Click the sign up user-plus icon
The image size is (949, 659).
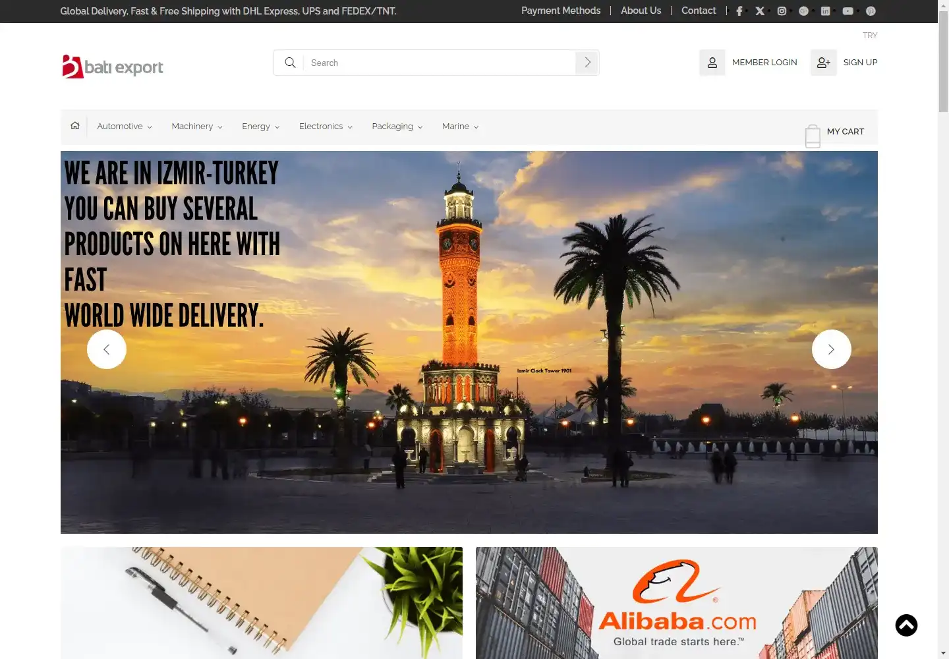point(824,63)
